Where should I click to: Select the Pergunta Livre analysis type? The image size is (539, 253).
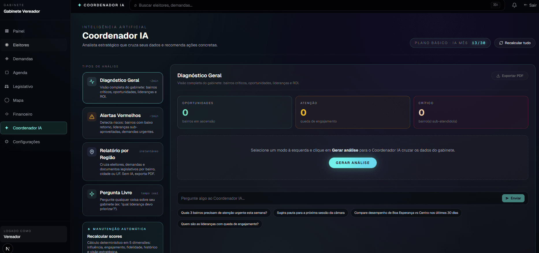[x=123, y=200]
